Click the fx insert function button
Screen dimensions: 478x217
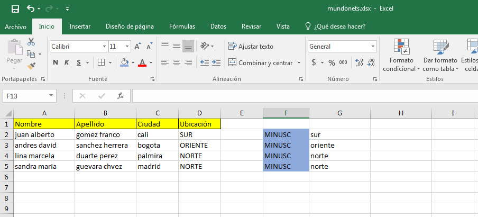(121, 96)
